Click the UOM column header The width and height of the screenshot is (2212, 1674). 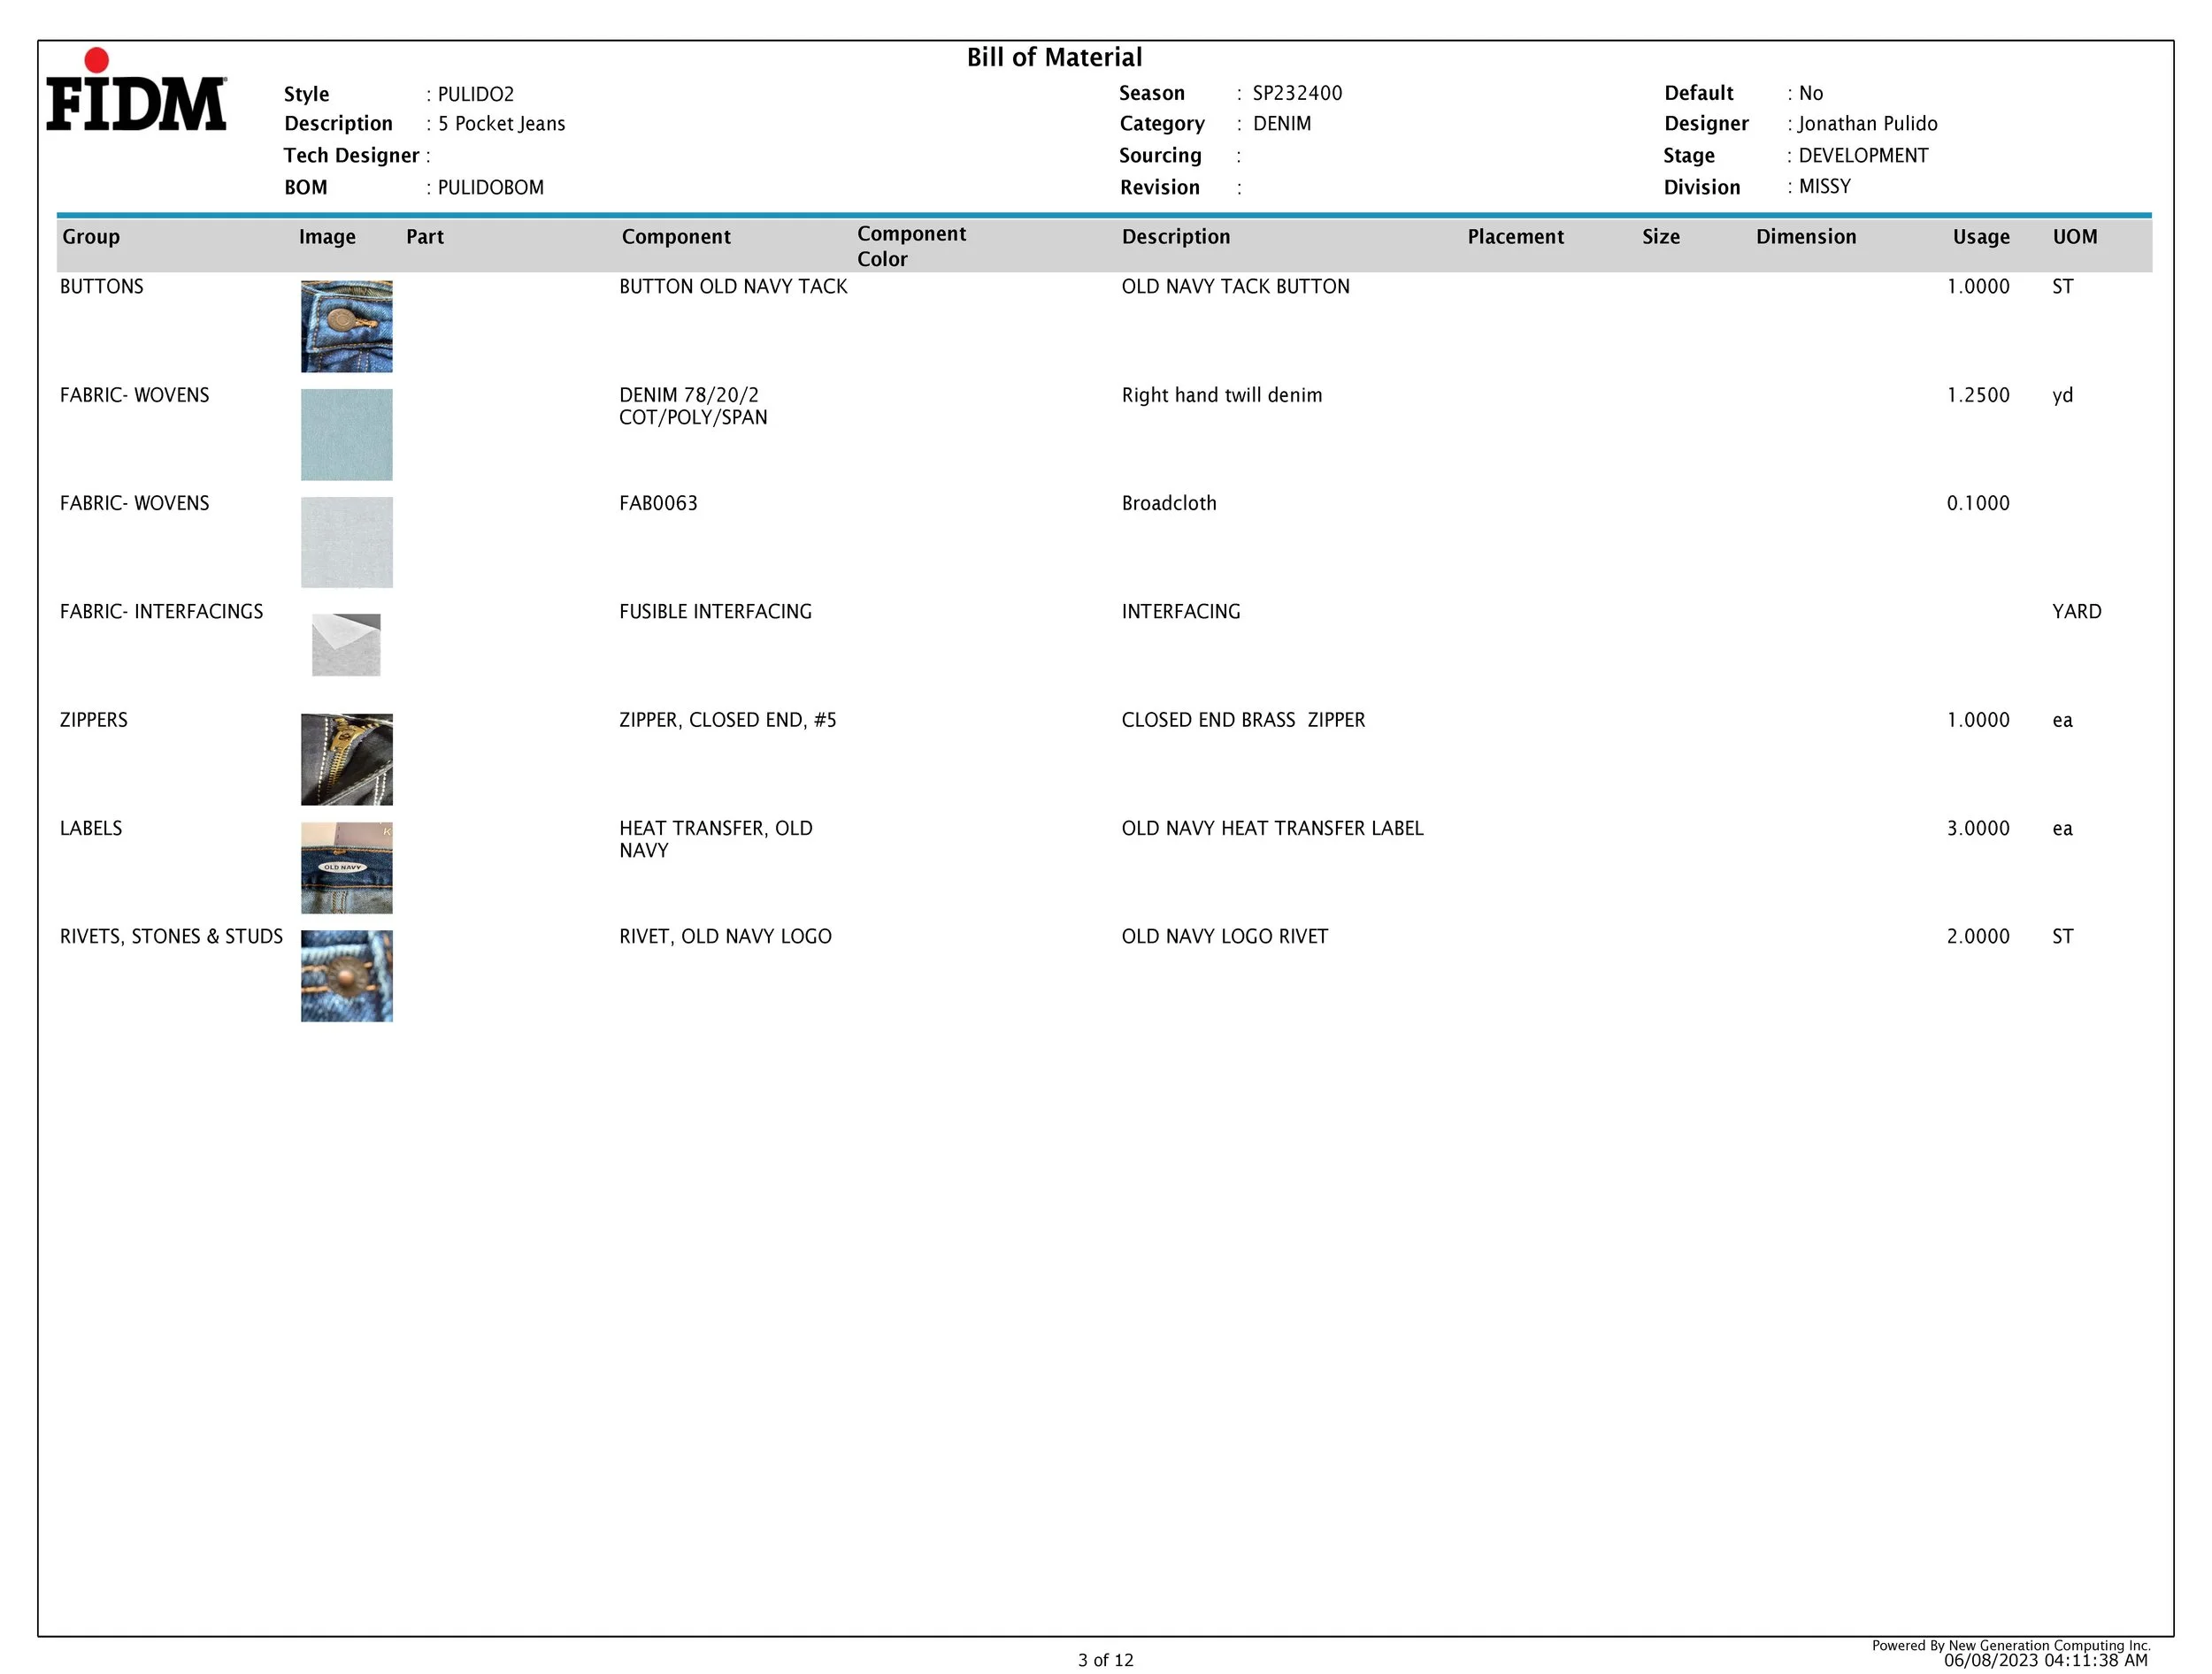point(2074,237)
